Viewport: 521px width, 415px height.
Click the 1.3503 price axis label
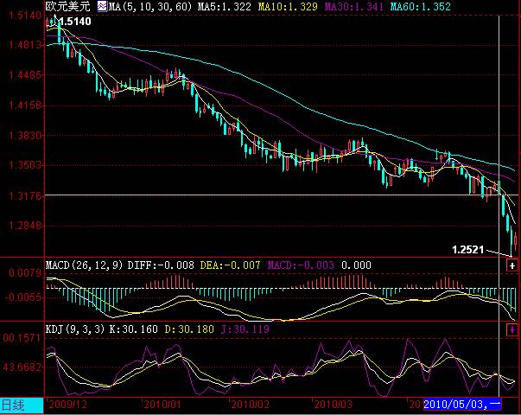click(25, 166)
